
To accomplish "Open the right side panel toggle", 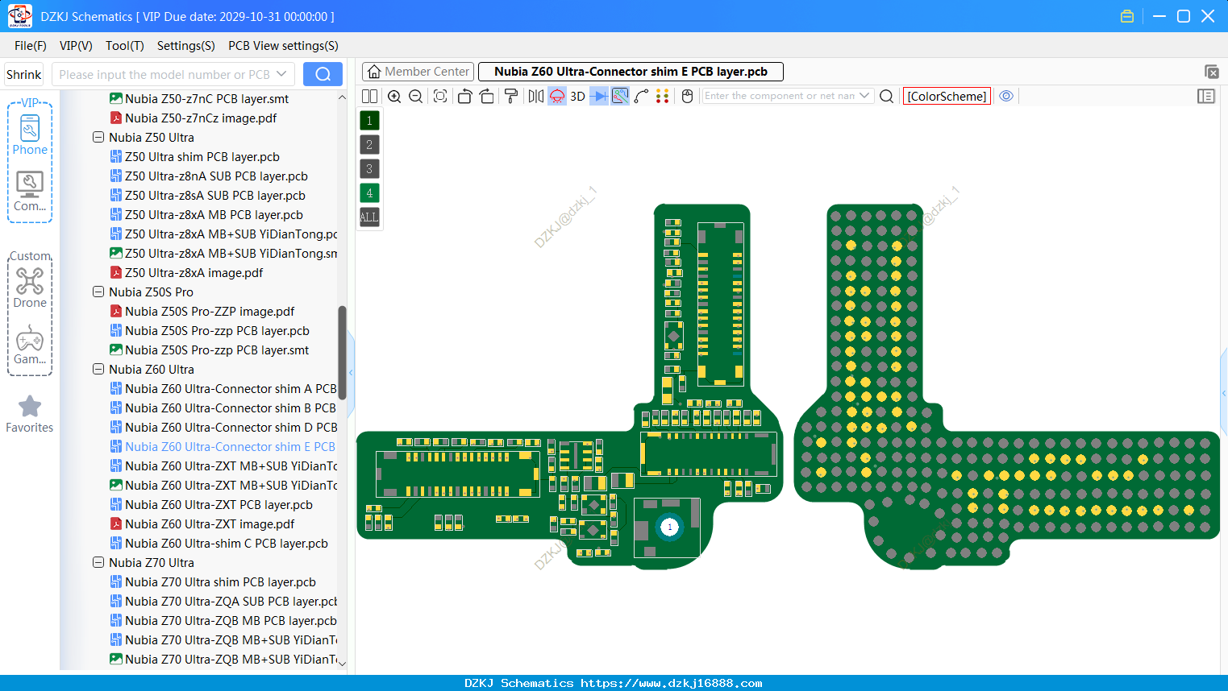I will tap(1206, 96).
